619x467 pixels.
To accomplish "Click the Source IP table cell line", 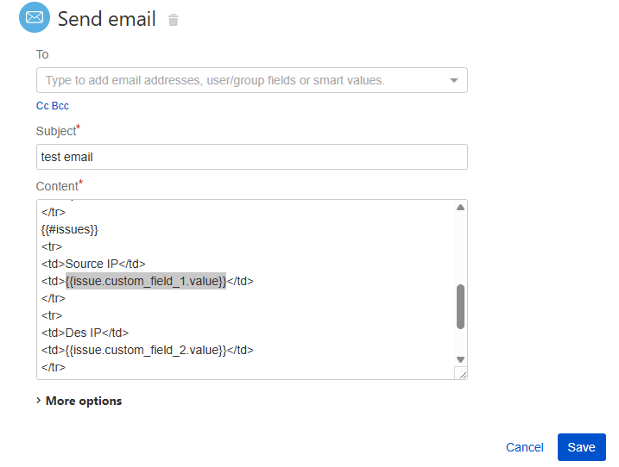I will tap(93, 264).
